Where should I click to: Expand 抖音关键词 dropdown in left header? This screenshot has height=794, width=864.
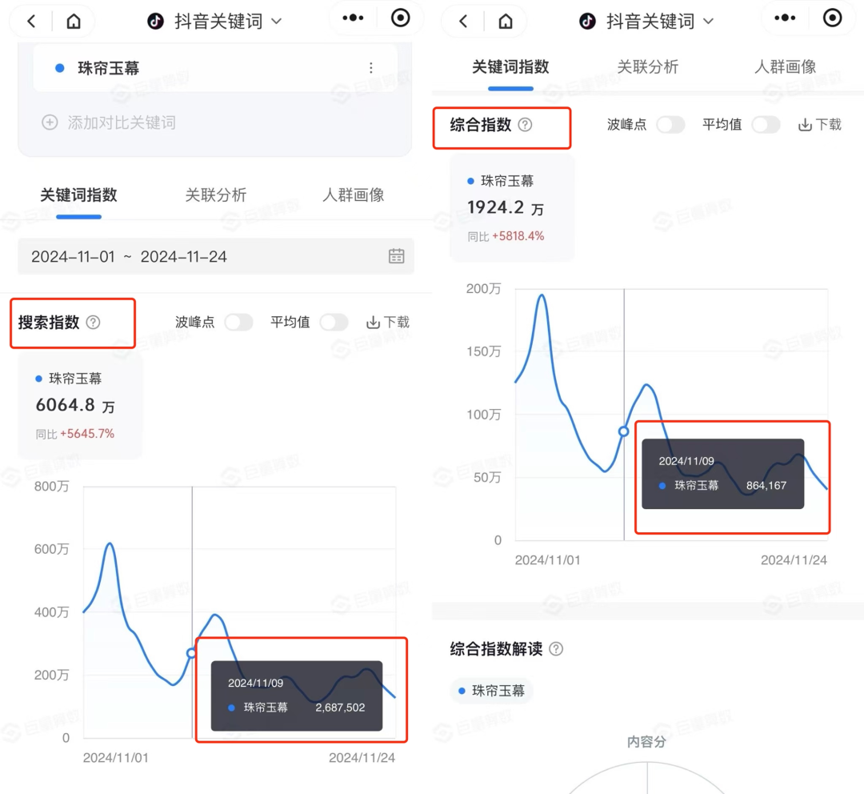277,22
